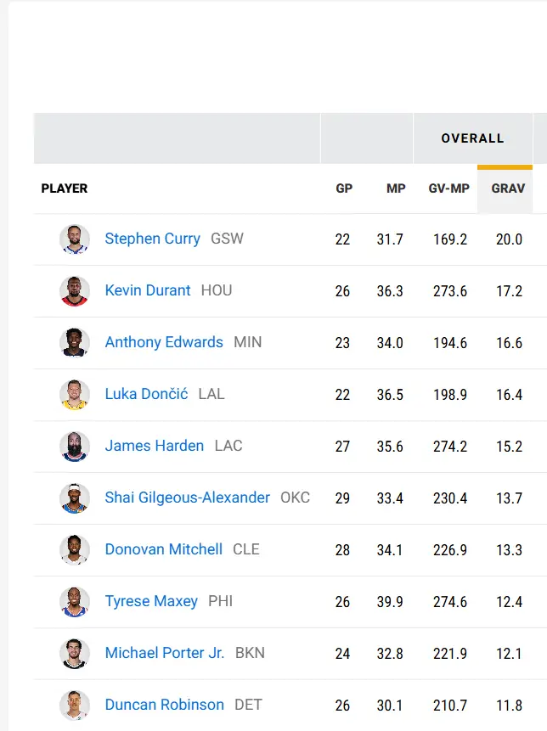This screenshot has width=547, height=731.
Task: Open Duncan Robinson's player link
Action: coord(164,705)
